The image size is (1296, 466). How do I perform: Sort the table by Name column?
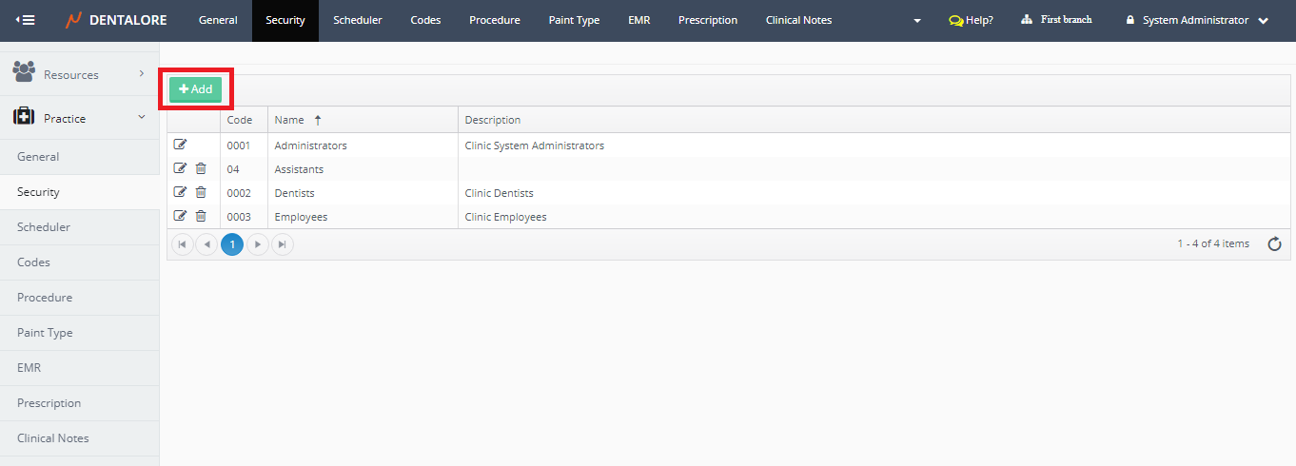tap(289, 120)
